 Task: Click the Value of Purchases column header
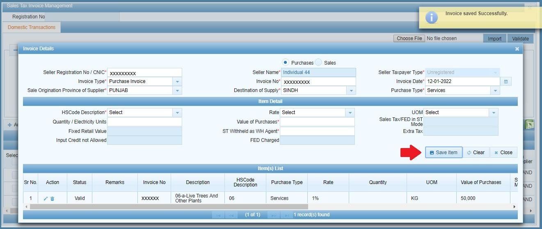coord(481,182)
